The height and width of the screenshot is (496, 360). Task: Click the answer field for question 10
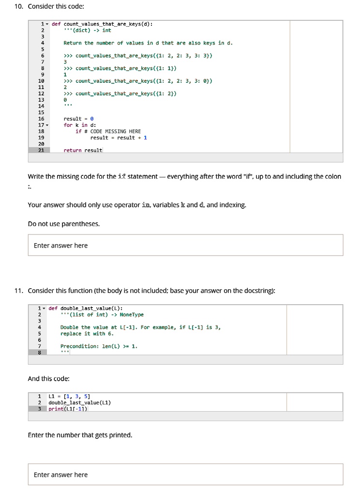coord(185,245)
